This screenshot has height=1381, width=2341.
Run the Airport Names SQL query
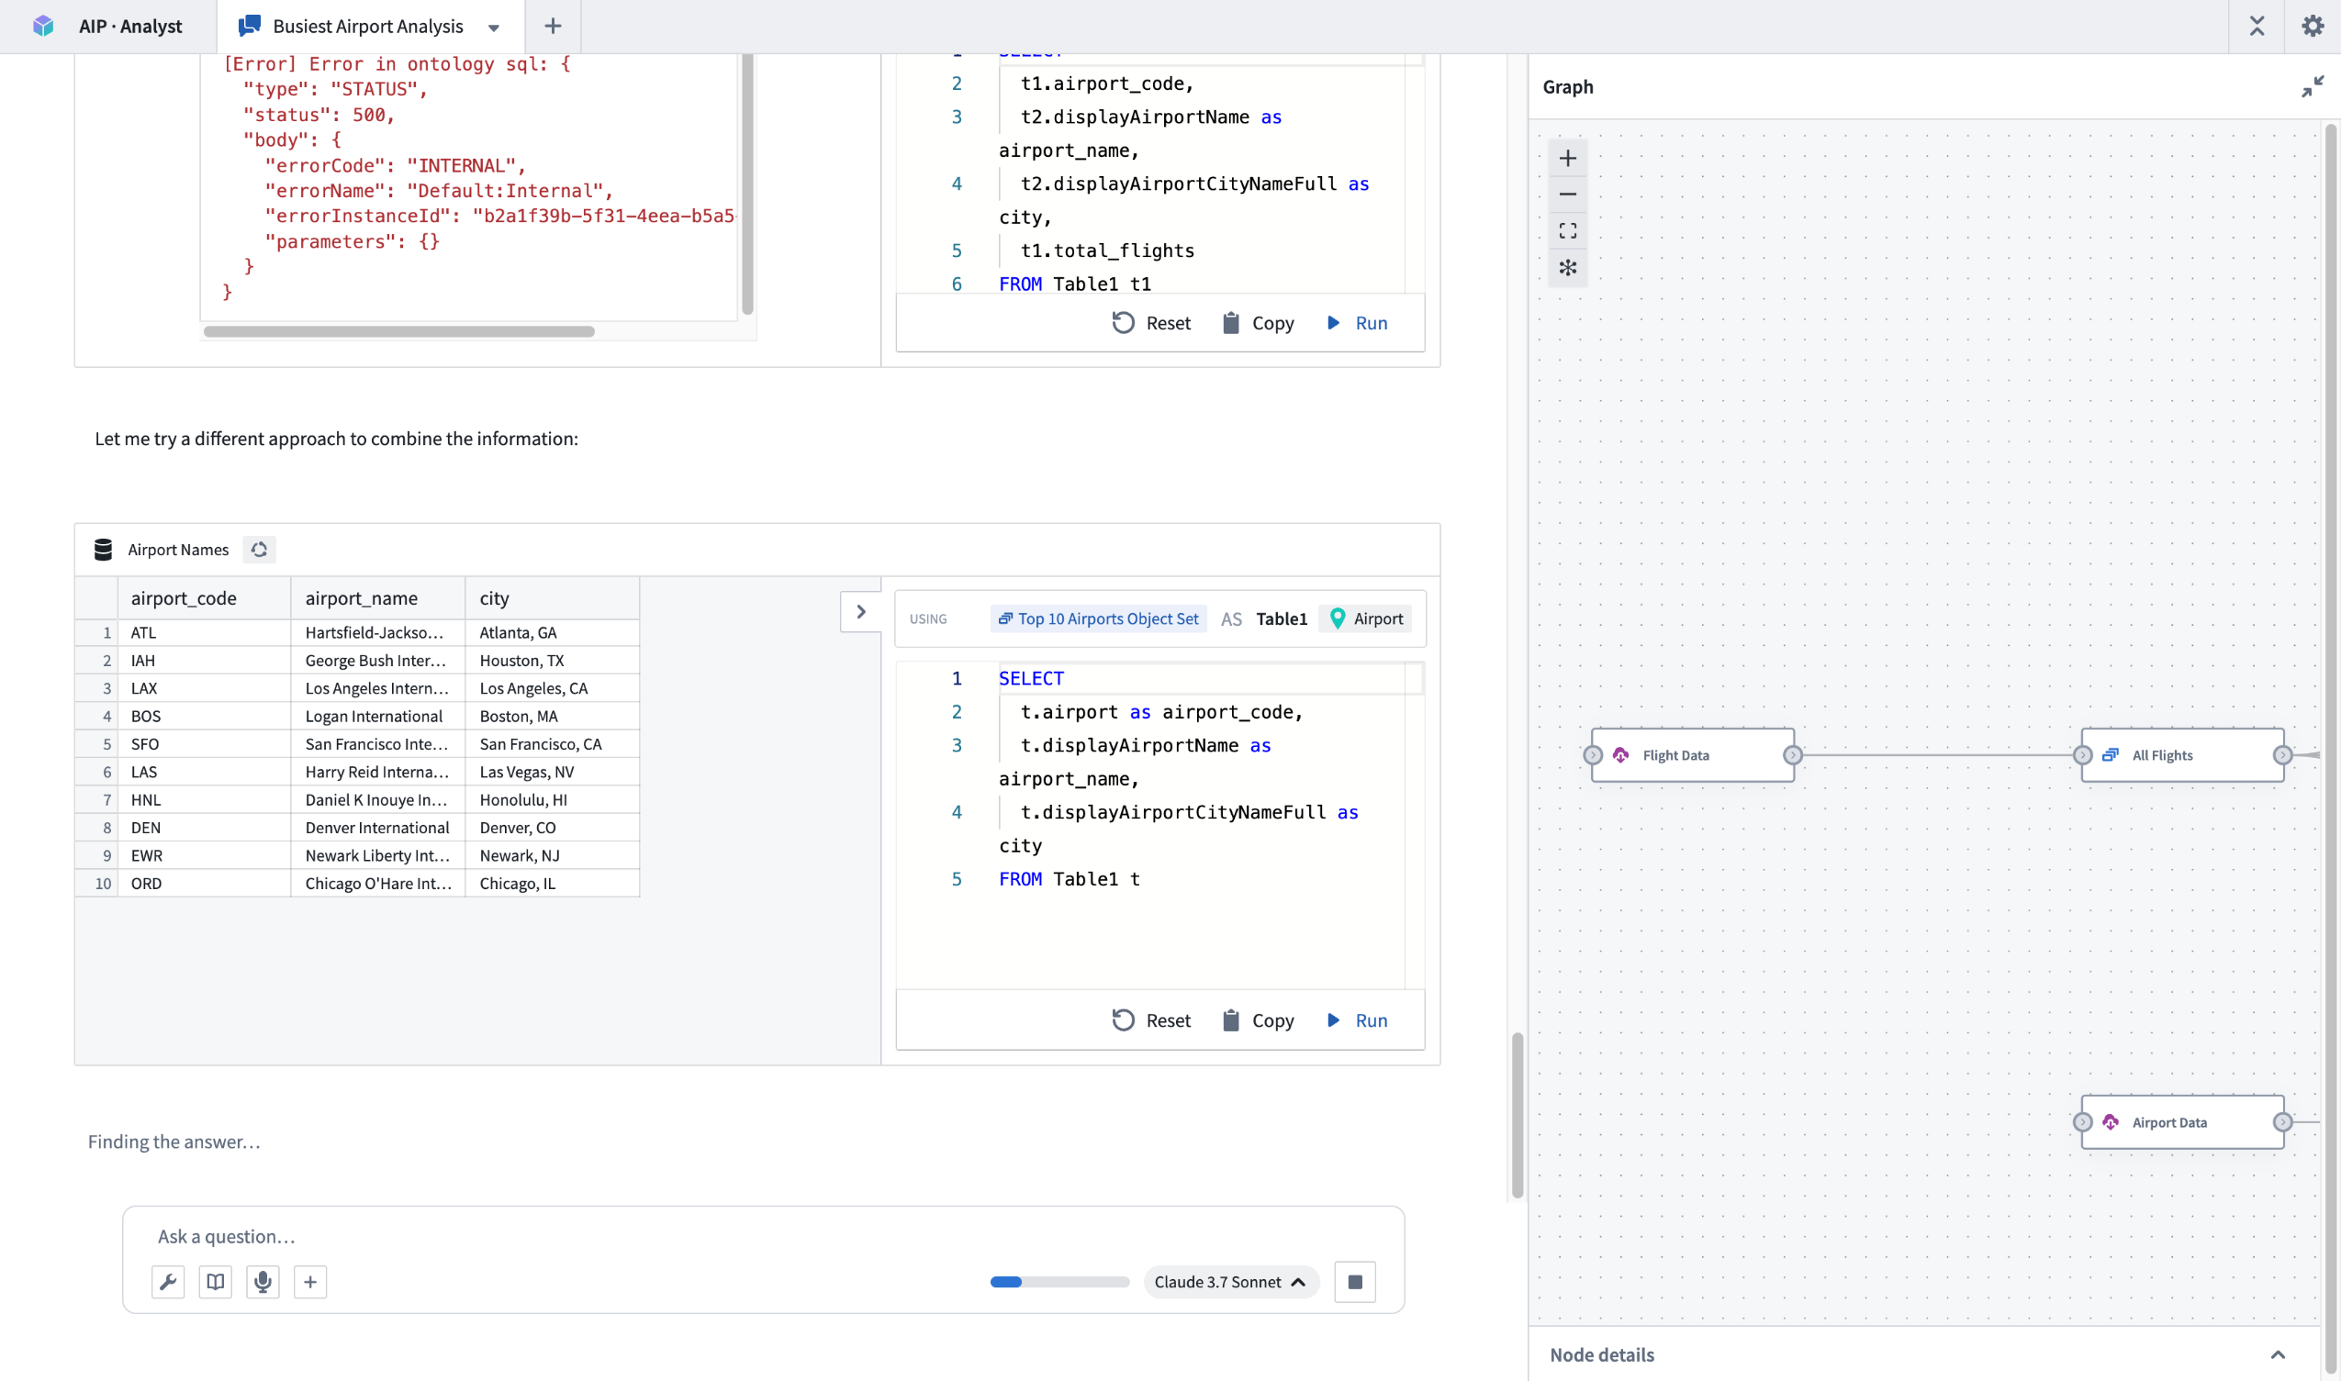(x=1357, y=1020)
